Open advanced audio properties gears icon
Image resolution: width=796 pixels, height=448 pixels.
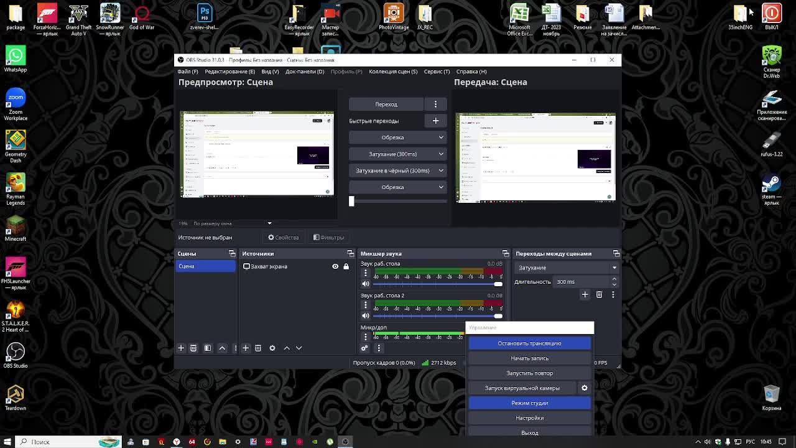coord(364,348)
